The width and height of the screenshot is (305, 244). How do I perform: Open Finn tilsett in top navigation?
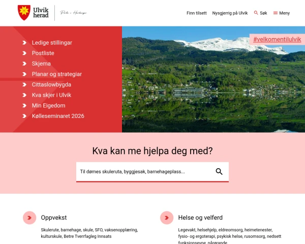pyautogui.click(x=196, y=13)
